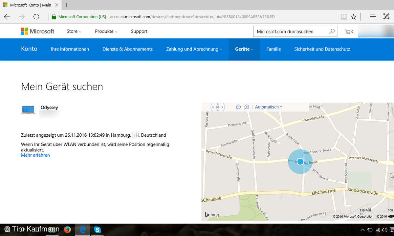Show hidden system tray icons

coord(362,230)
